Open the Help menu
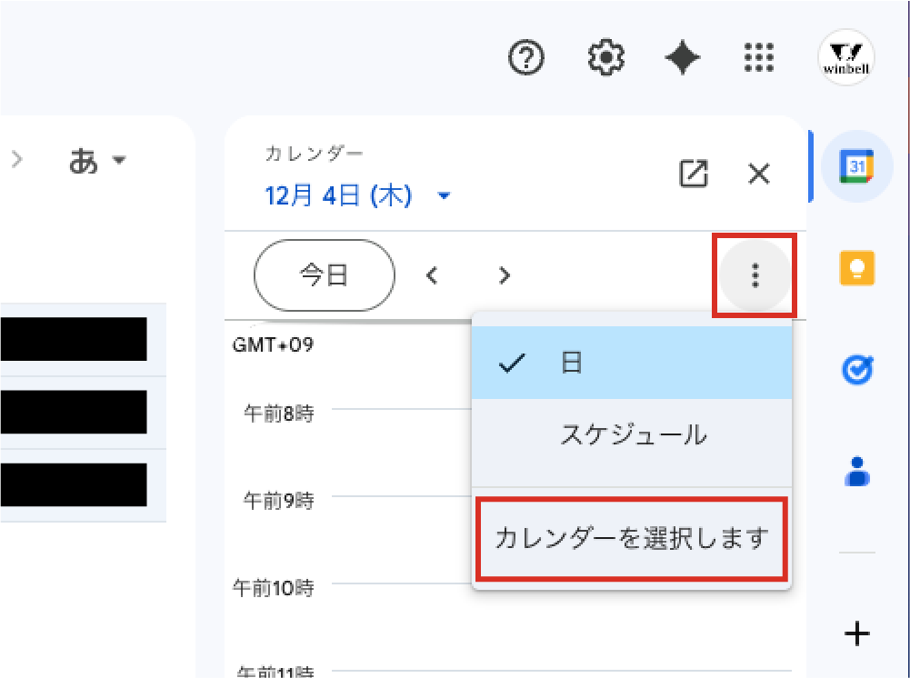Viewport: 910px width, 678px height. click(525, 57)
